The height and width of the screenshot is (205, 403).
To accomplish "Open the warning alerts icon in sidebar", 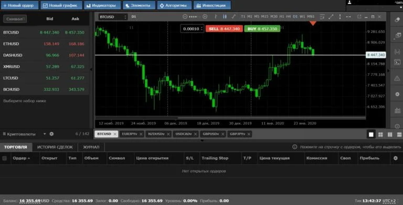I will click(x=397, y=79).
